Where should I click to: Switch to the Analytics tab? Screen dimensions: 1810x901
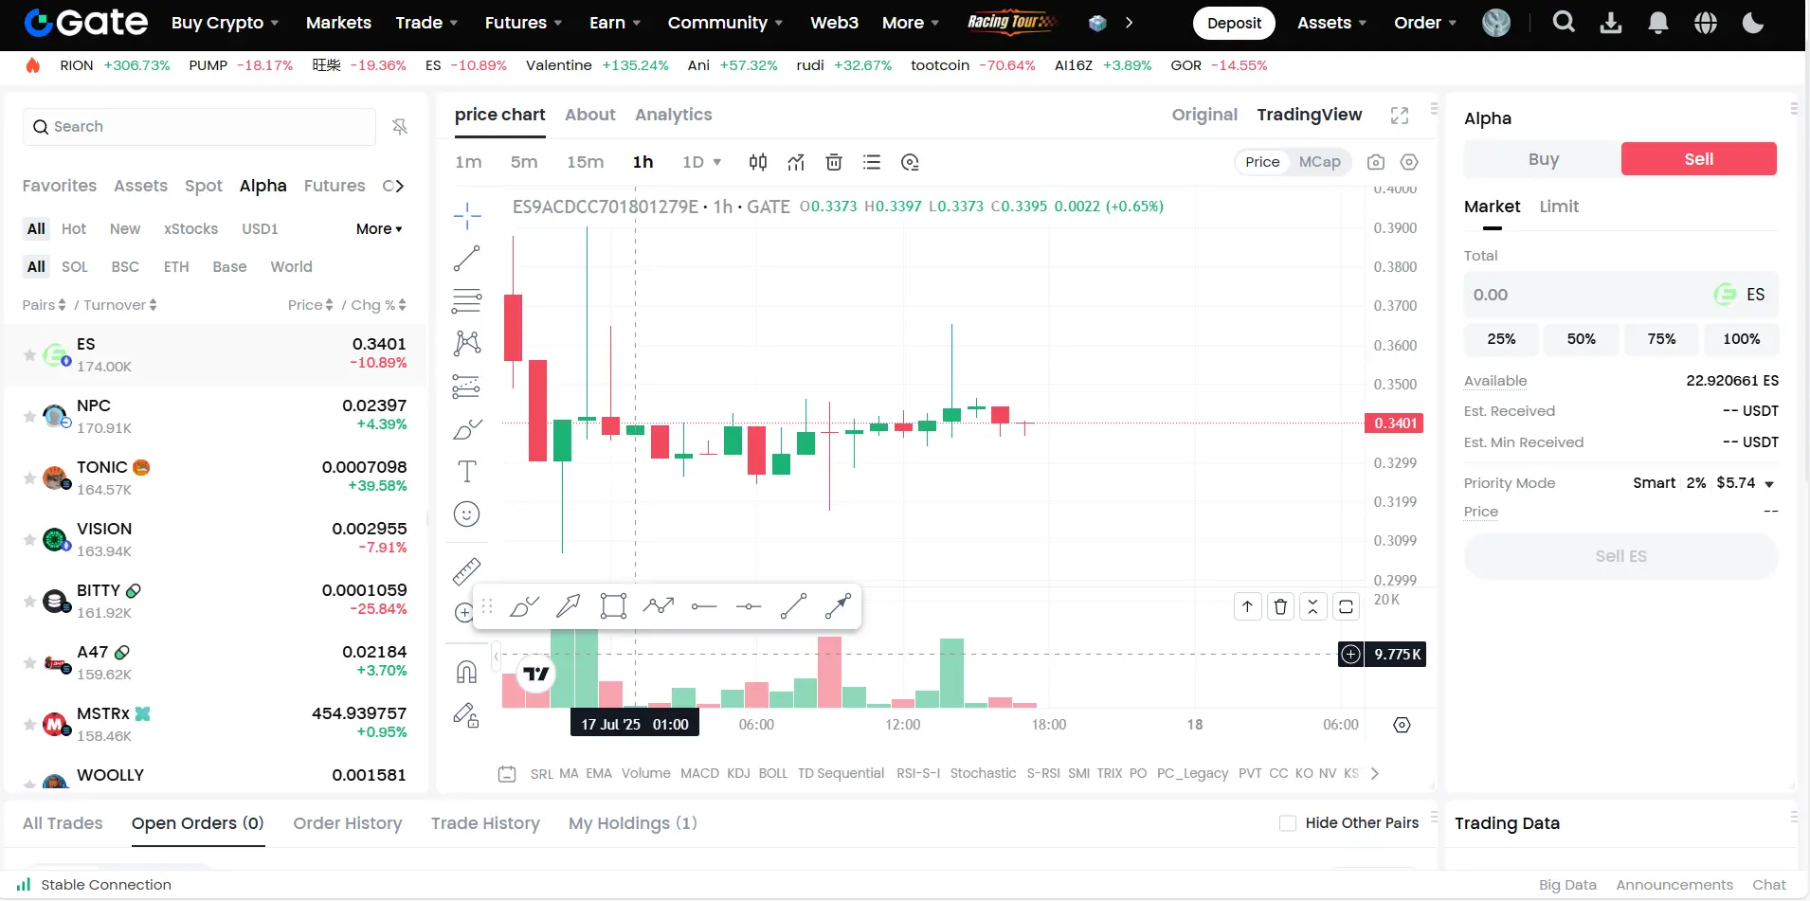point(673,115)
